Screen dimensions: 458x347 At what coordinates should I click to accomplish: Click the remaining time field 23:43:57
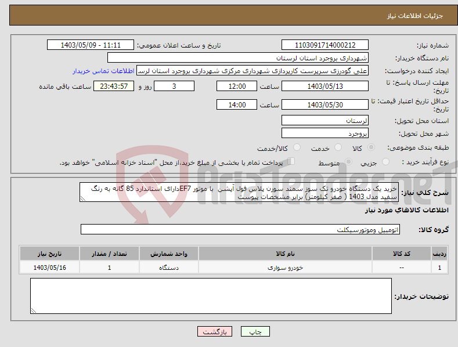point(114,86)
